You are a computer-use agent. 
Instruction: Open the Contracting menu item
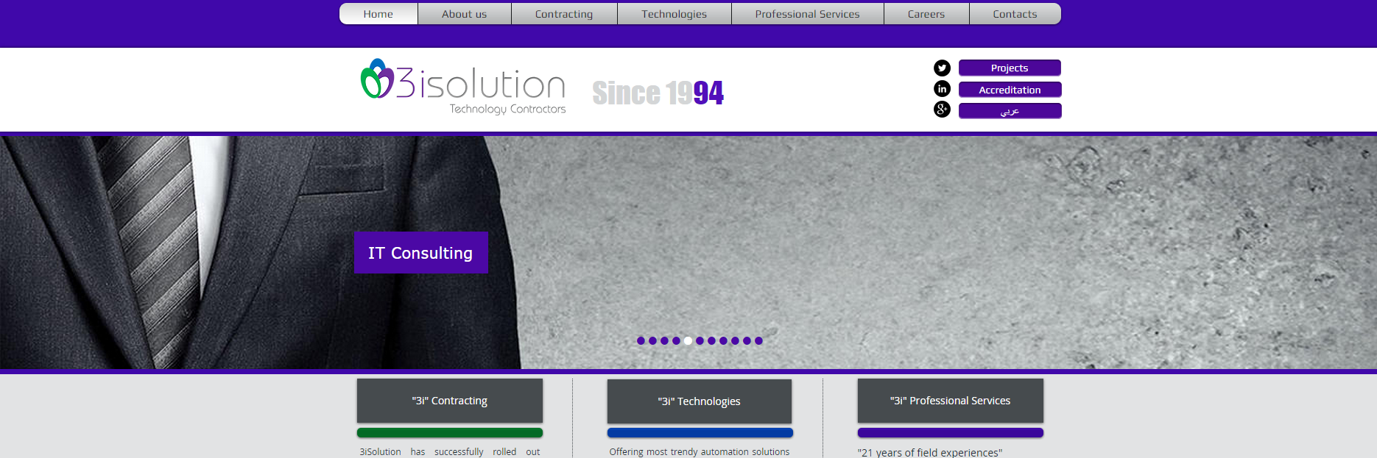pos(564,14)
